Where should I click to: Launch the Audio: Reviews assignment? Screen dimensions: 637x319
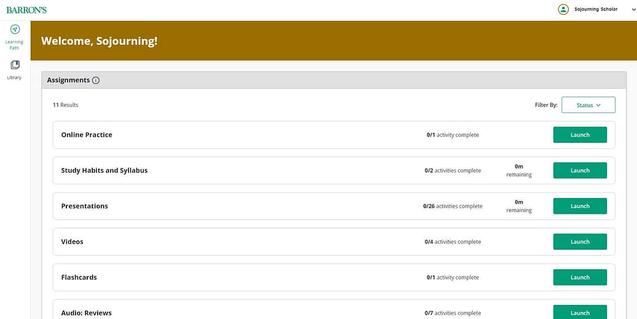point(580,312)
